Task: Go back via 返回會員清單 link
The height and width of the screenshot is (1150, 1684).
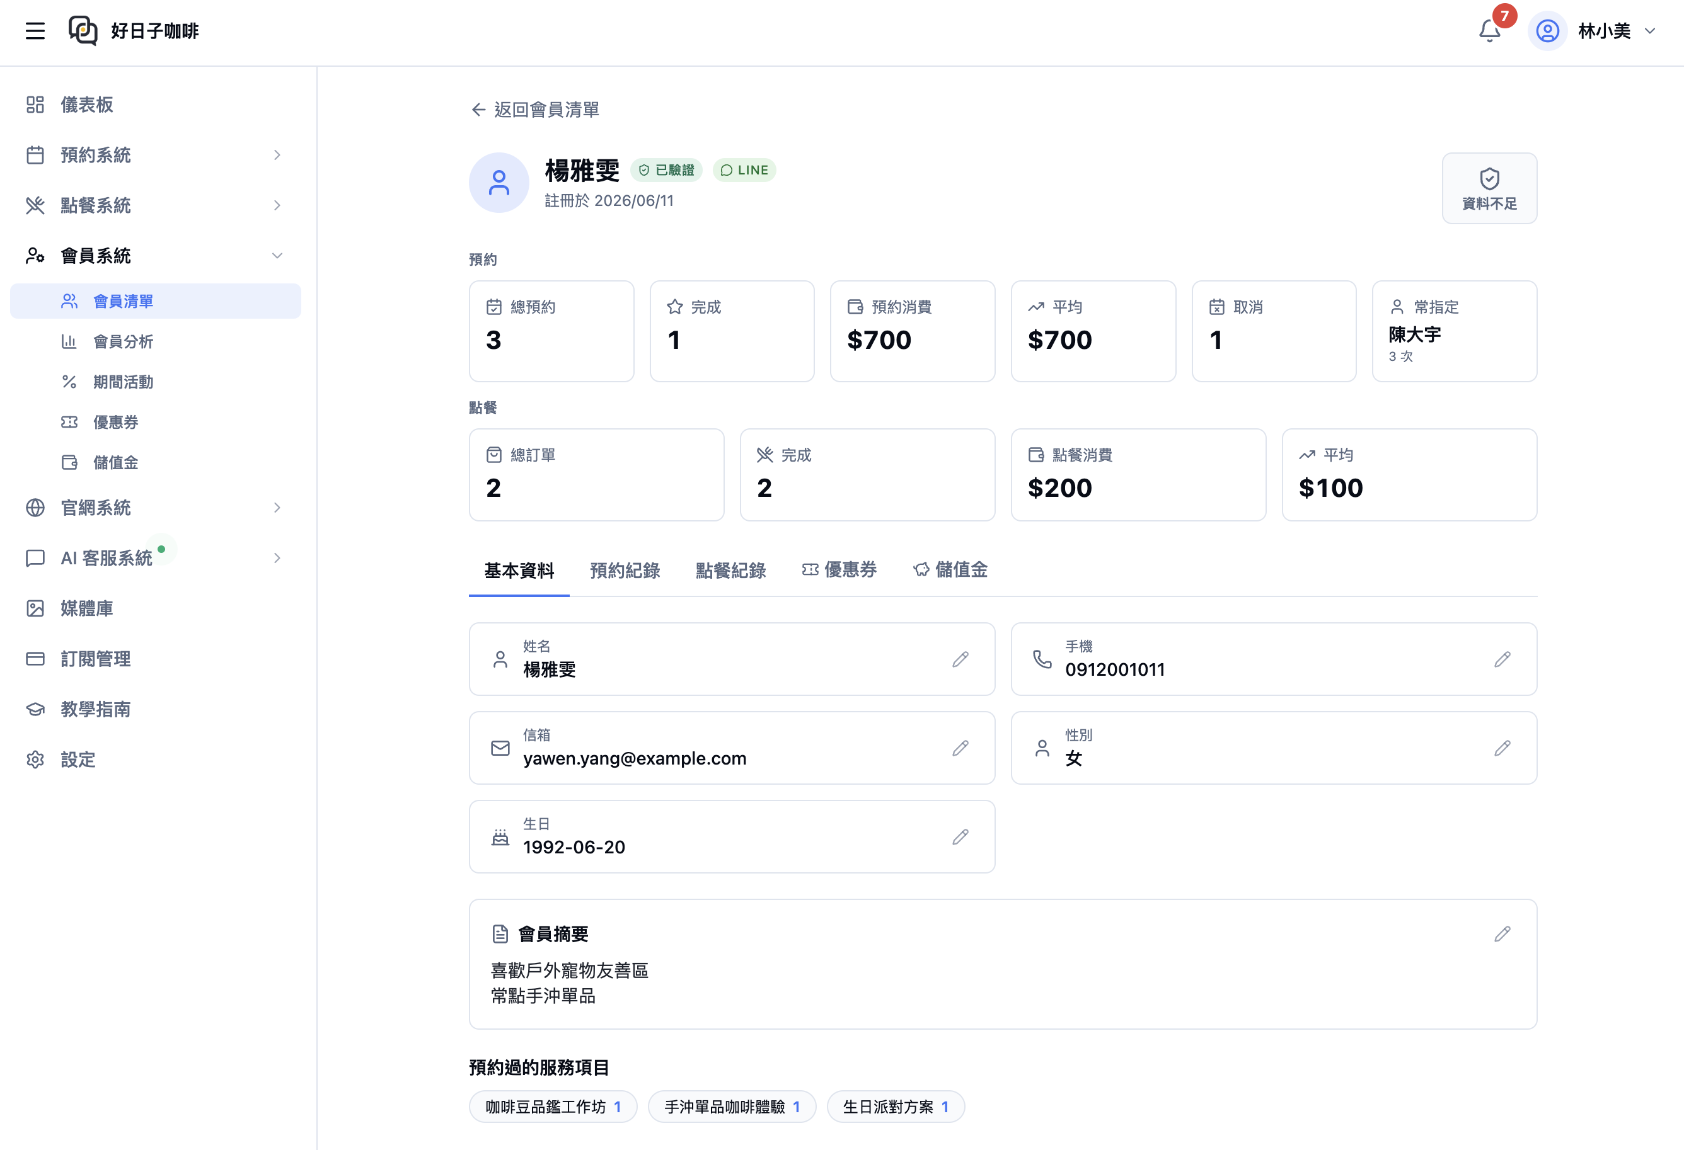Action: [x=535, y=110]
